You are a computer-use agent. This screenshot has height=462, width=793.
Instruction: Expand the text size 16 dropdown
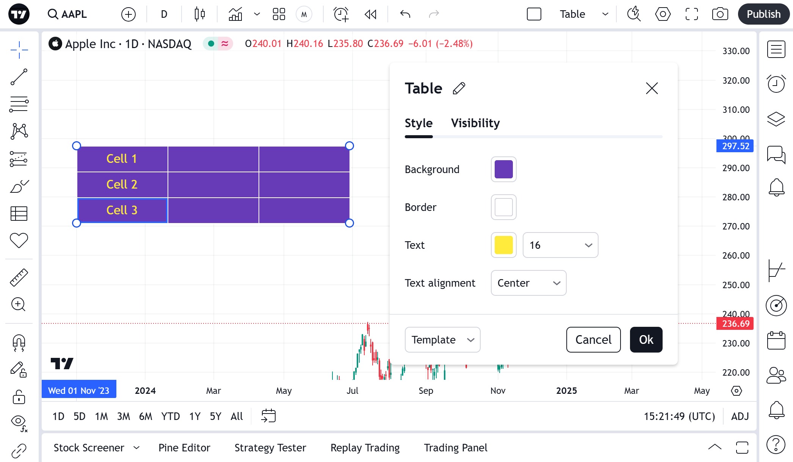560,245
